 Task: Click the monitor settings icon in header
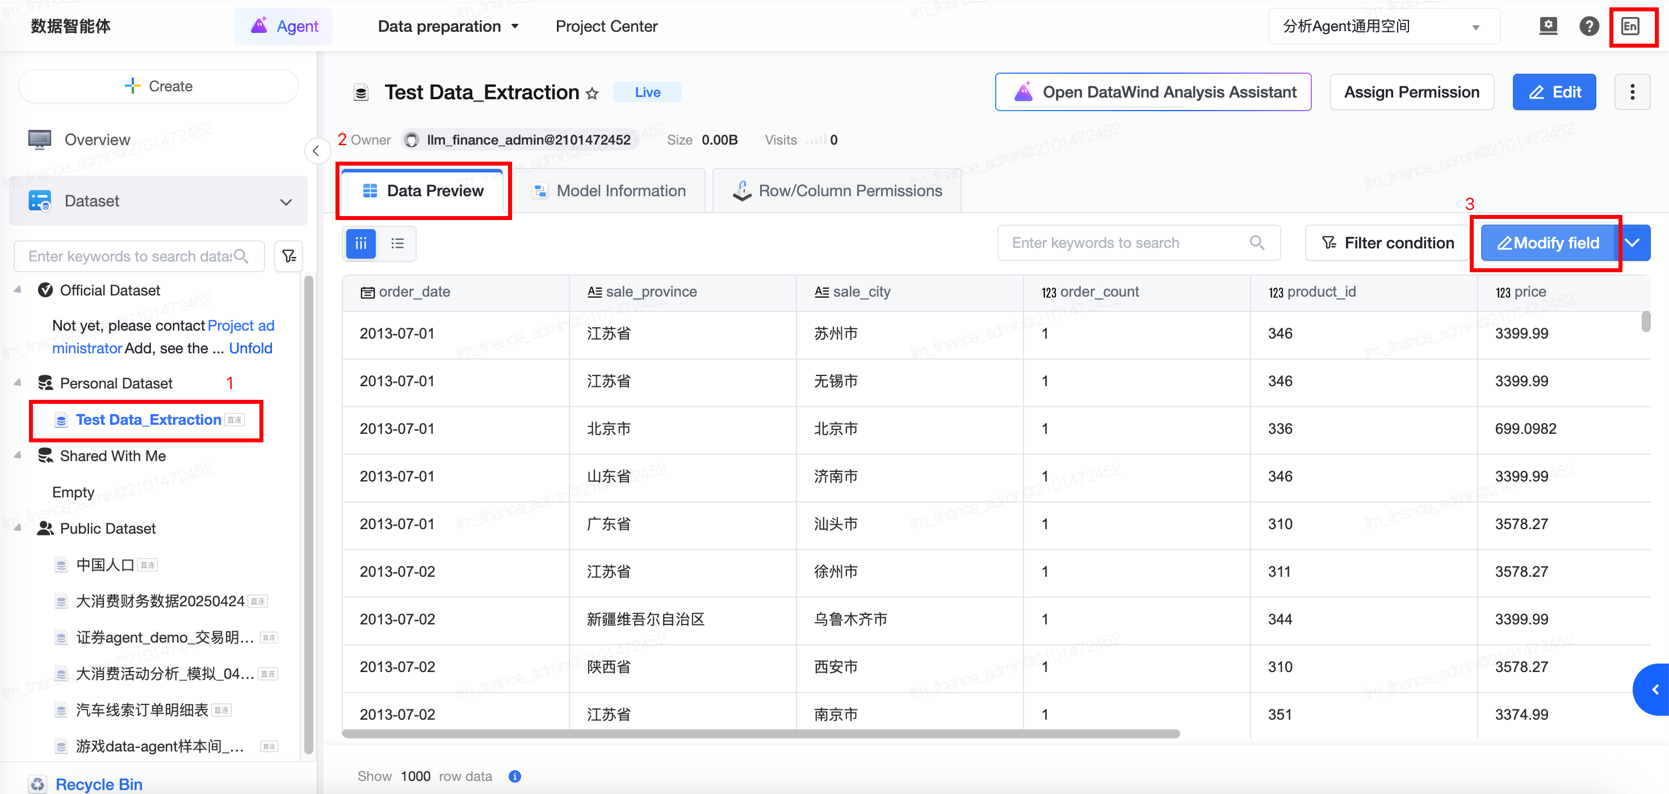click(x=1548, y=26)
